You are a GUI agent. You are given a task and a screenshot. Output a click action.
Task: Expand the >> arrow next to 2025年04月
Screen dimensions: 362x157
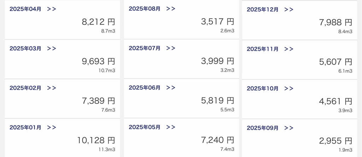click(52, 9)
